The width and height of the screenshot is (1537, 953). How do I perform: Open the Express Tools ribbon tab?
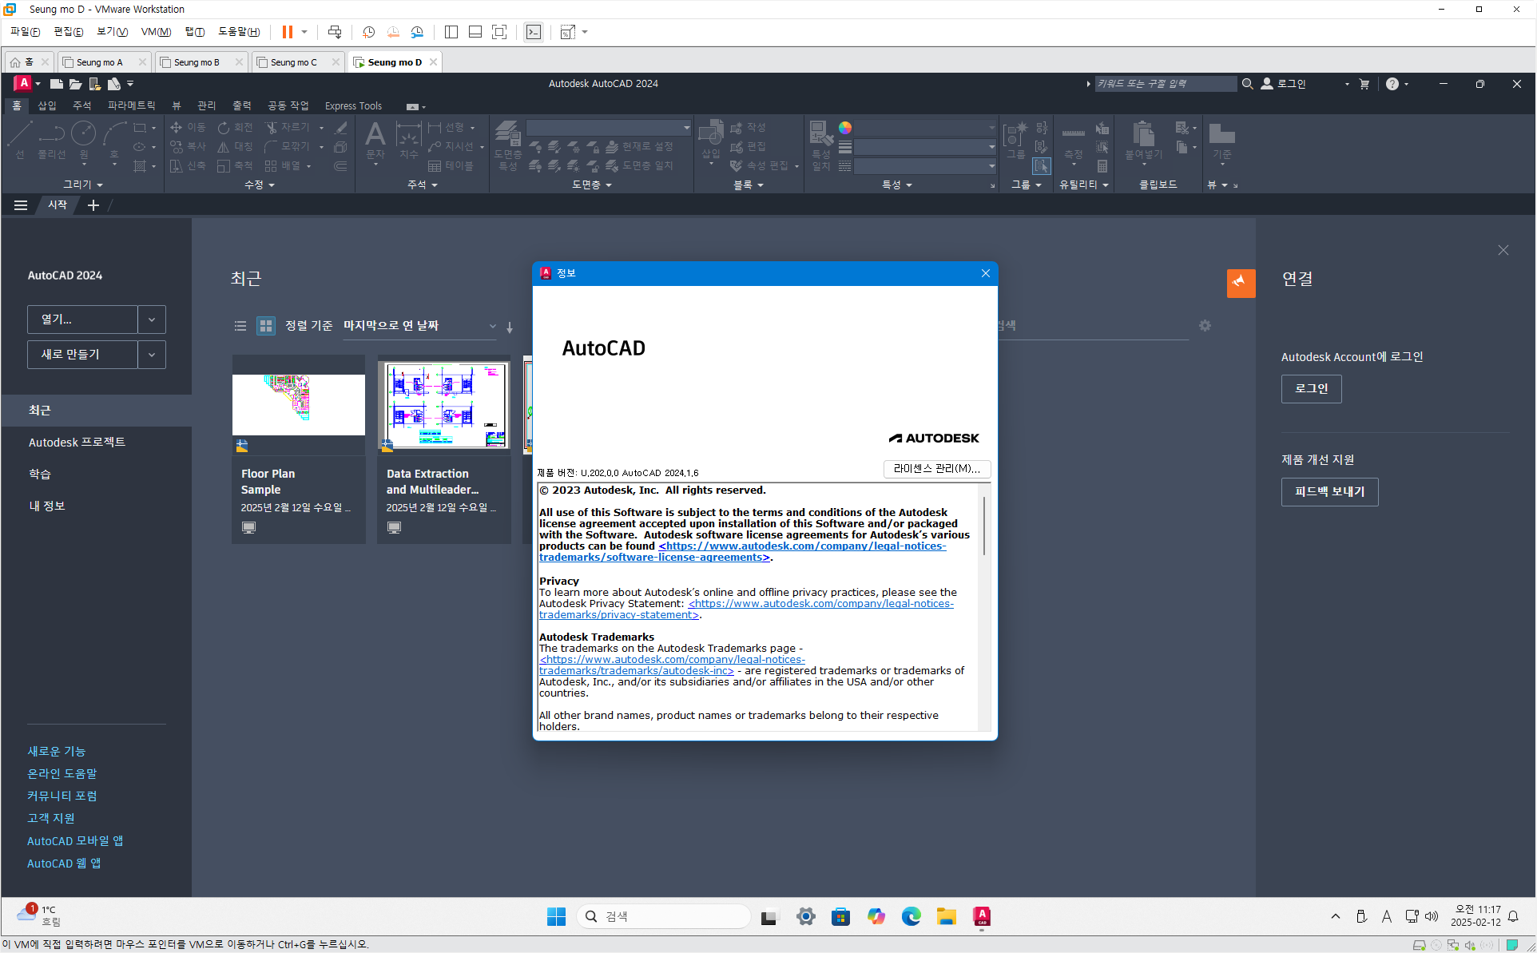[x=353, y=105]
